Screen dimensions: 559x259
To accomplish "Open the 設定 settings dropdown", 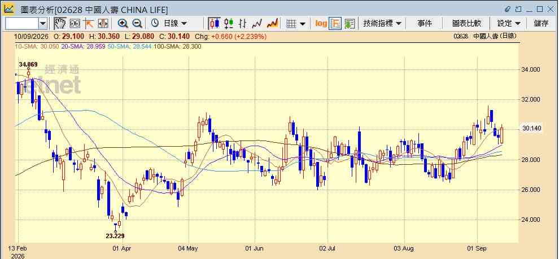I will [509, 24].
